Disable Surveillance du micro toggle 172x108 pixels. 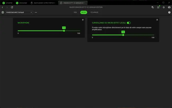coord(129,23)
